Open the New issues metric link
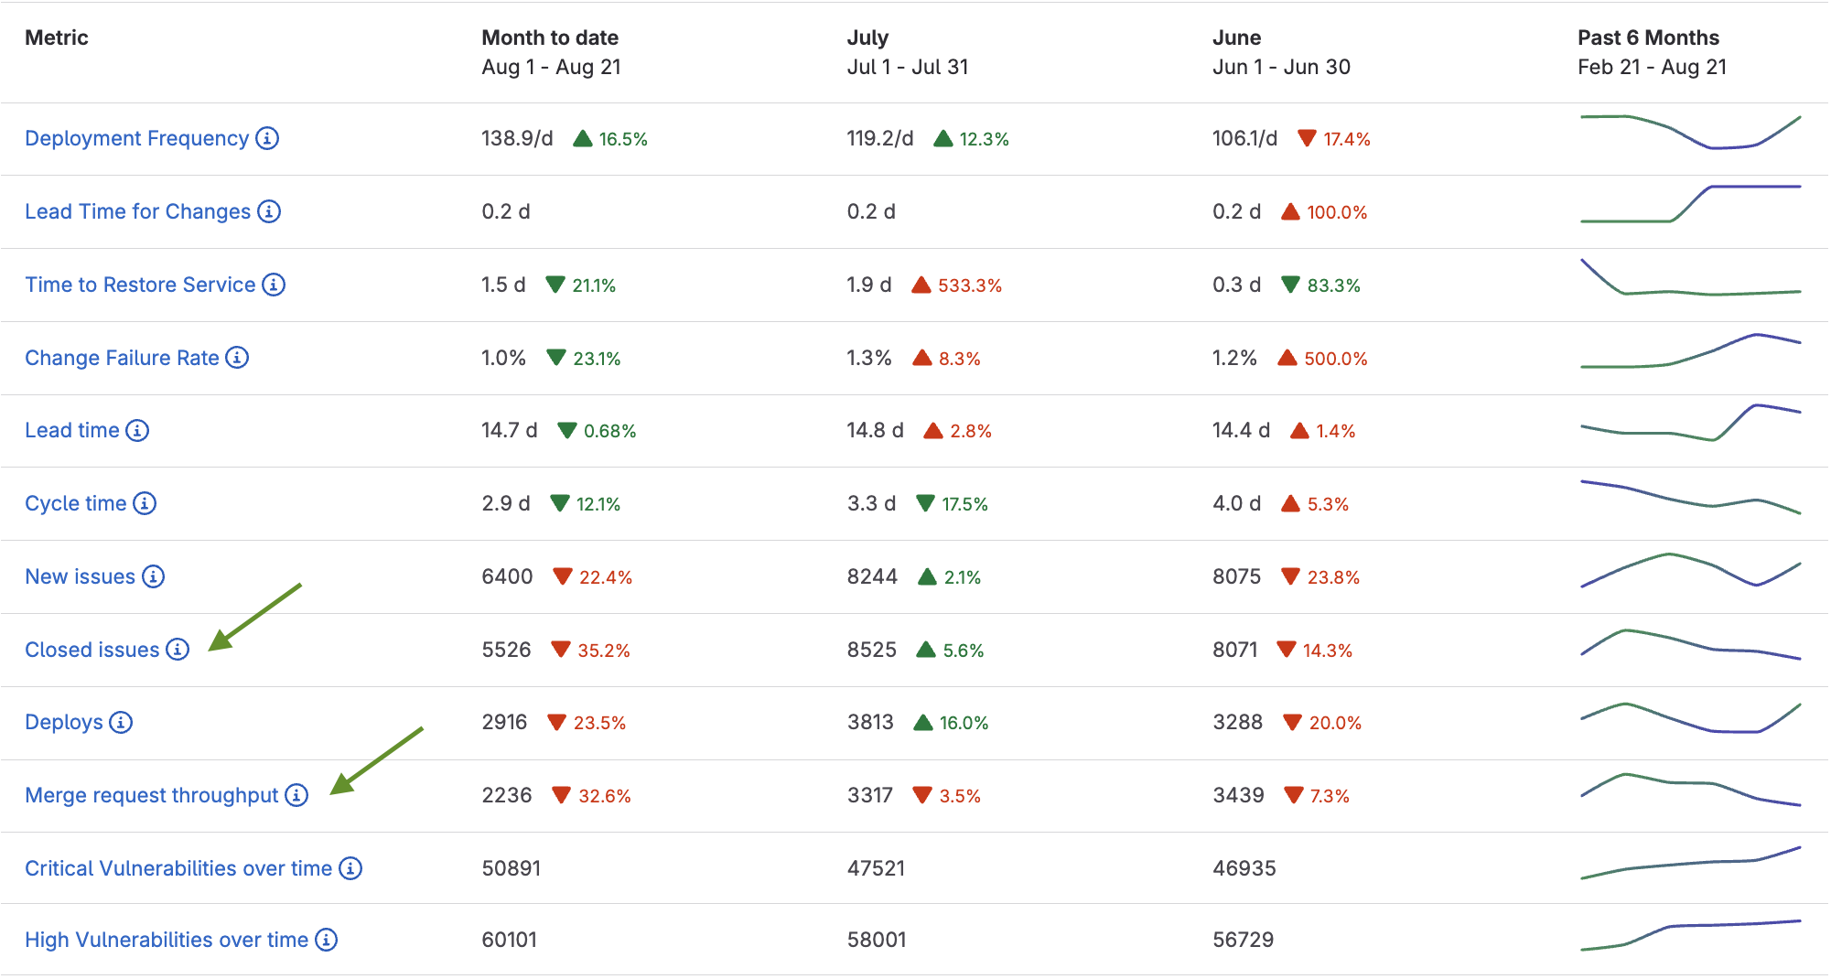1831x979 pixels. pyautogui.click(x=81, y=576)
